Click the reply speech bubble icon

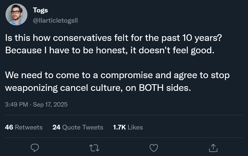coord(34,148)
